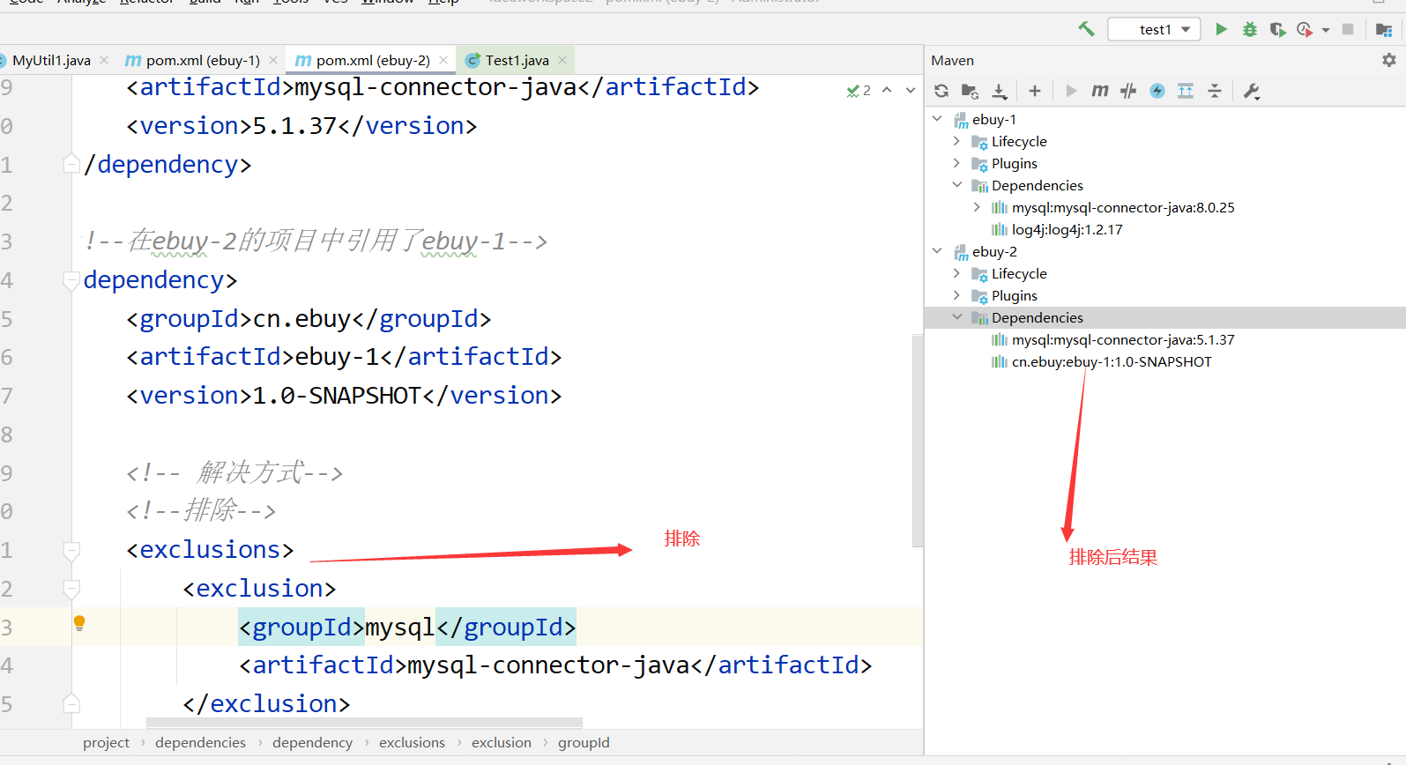
Task: Close the pom.xml (ebuy-2) tab
Action: pyautogui.click(x=443, y=60)
